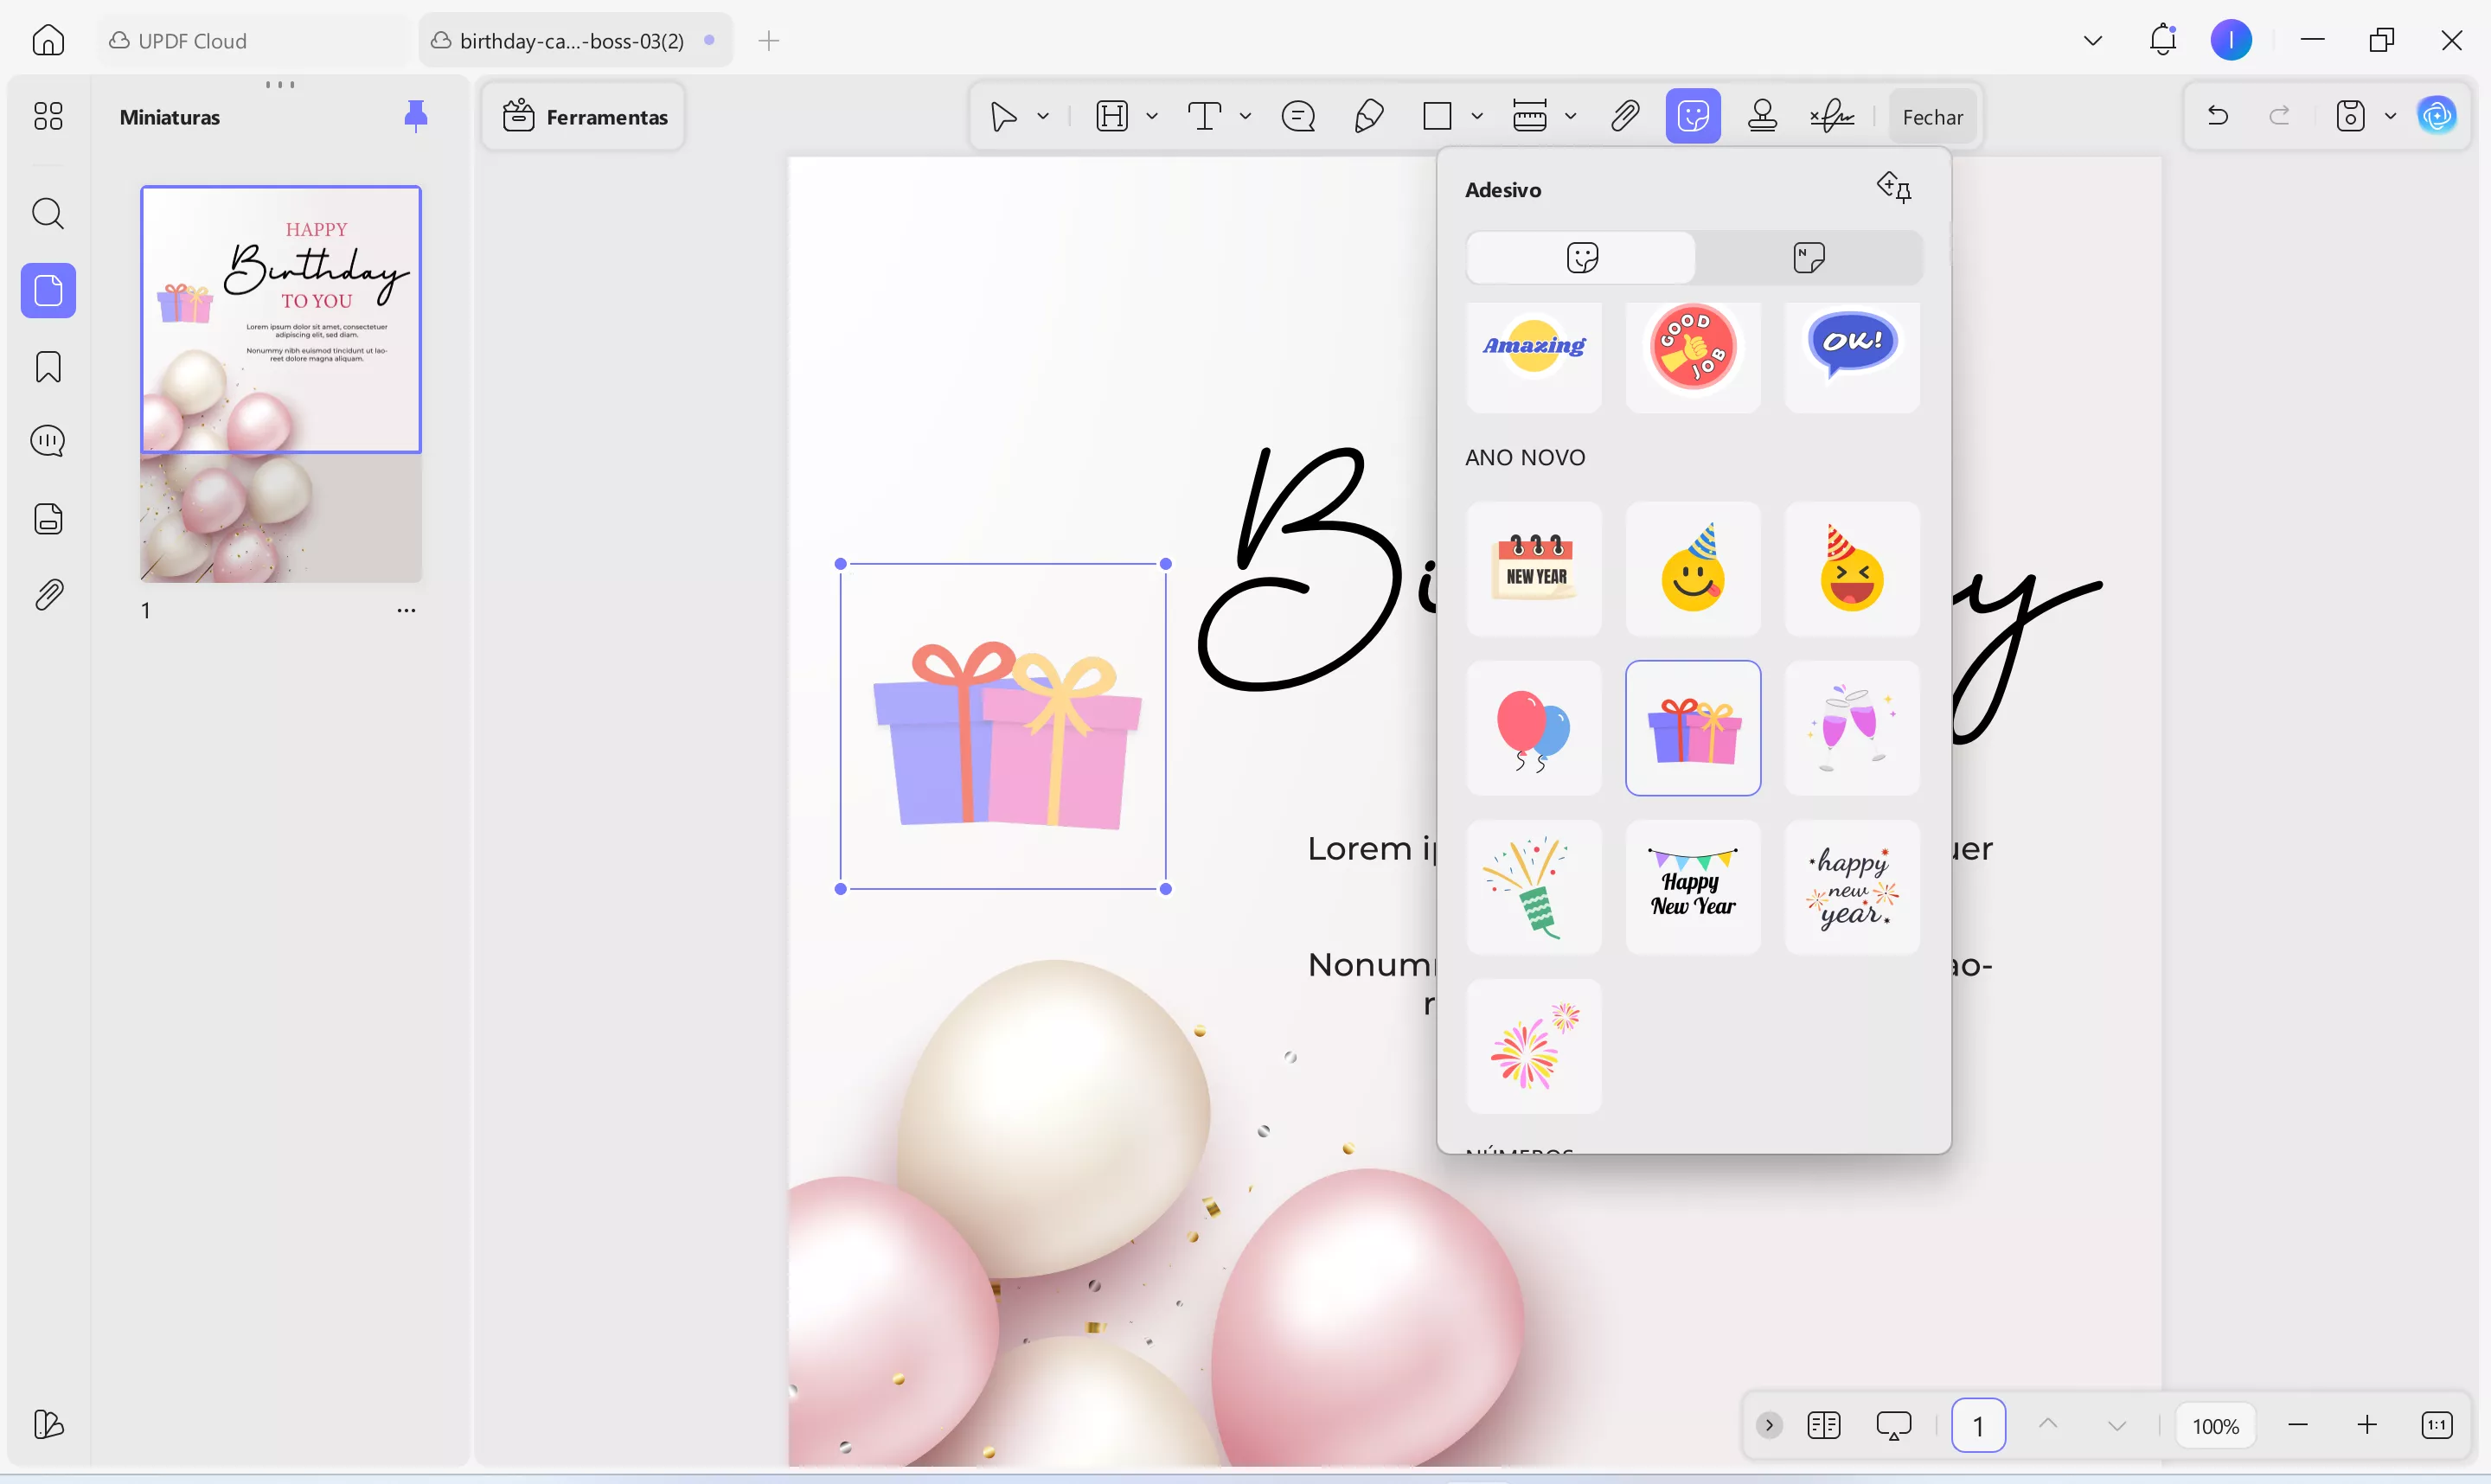2491x1484 pixels.
Task: Click the signature tool icon
Action: [1831, 117]
